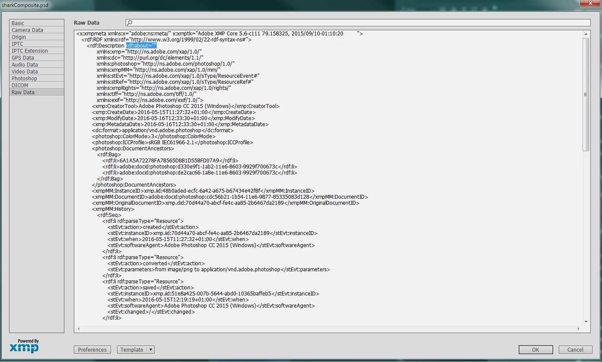Click the magnifier search icon

(129, 23)
